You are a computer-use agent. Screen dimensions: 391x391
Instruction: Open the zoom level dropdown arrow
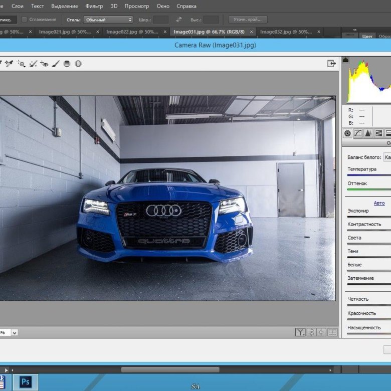pos(14,332)
